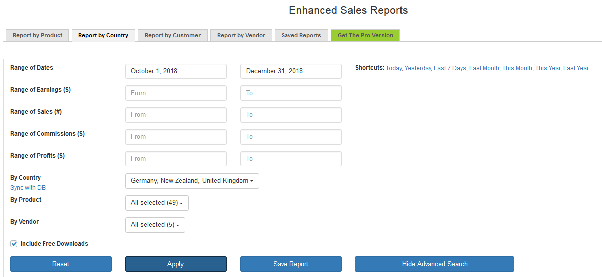Focus the Range of Earnings From field
This screenshot has height=277, width=602.
tap(175, 93)
